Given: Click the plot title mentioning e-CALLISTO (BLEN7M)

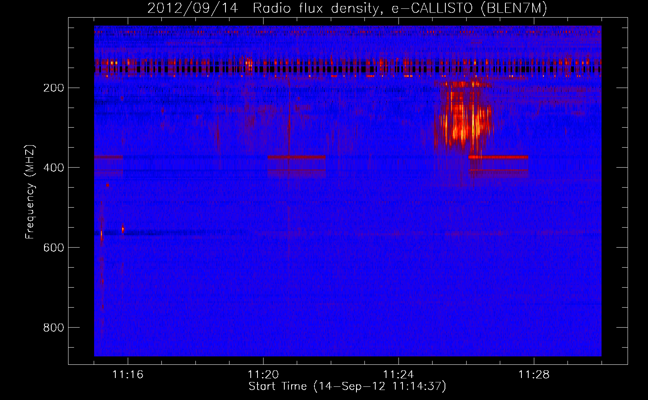Looking at the screenshot, I should 347,8.
